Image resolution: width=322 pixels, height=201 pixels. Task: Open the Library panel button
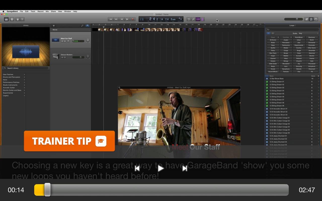6,19
